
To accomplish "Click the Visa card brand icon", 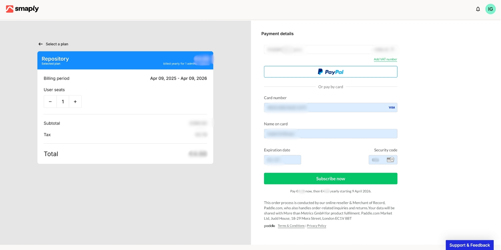I will point(391,108).
